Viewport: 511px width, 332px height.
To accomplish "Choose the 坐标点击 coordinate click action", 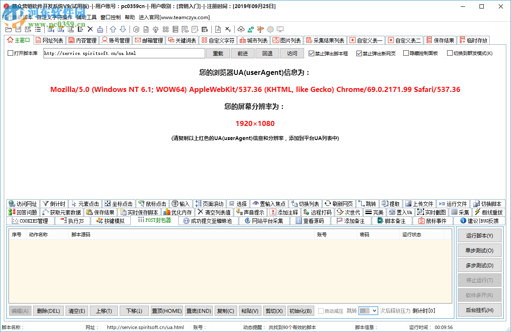I will 118,203.
